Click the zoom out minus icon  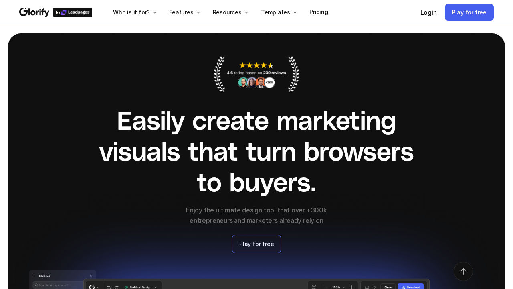[x=327, y=287]
